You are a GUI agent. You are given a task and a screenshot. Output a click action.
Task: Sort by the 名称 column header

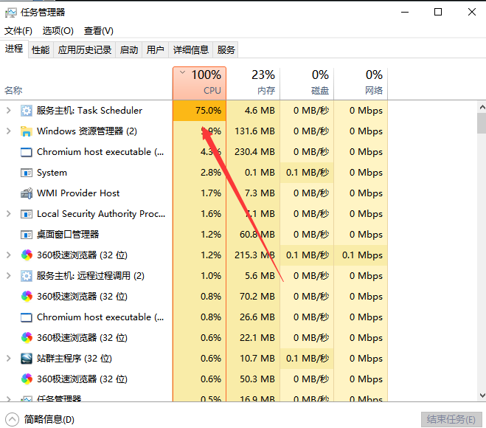pyautogui.click(x=13, y=90)
